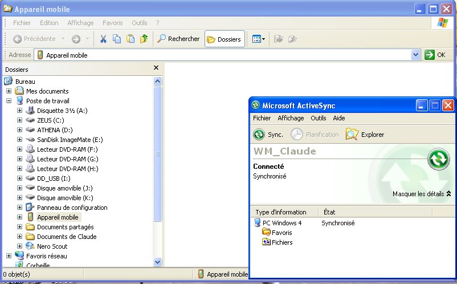This screenshot has height=284, width=457.
Task: Open the Explorer Affichage menu
Action: [80, 23]
